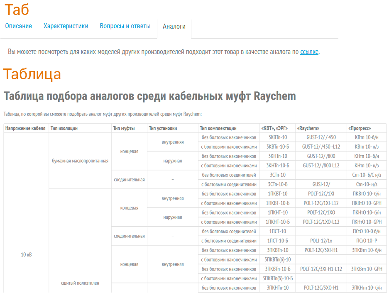389x293 pixels.
Task: Click cell 'GUST-12/ /800'
Action: tap(321, 156)
